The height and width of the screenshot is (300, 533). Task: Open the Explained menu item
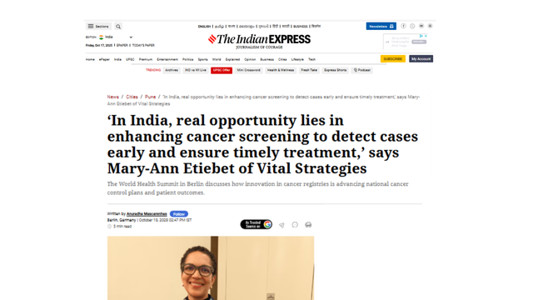coord(232,59)
